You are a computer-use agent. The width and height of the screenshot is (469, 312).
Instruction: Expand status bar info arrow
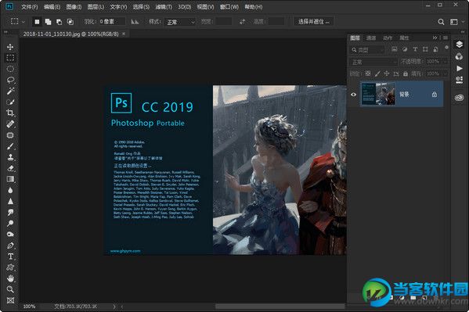pyautogui.click(x=114, y=307)
